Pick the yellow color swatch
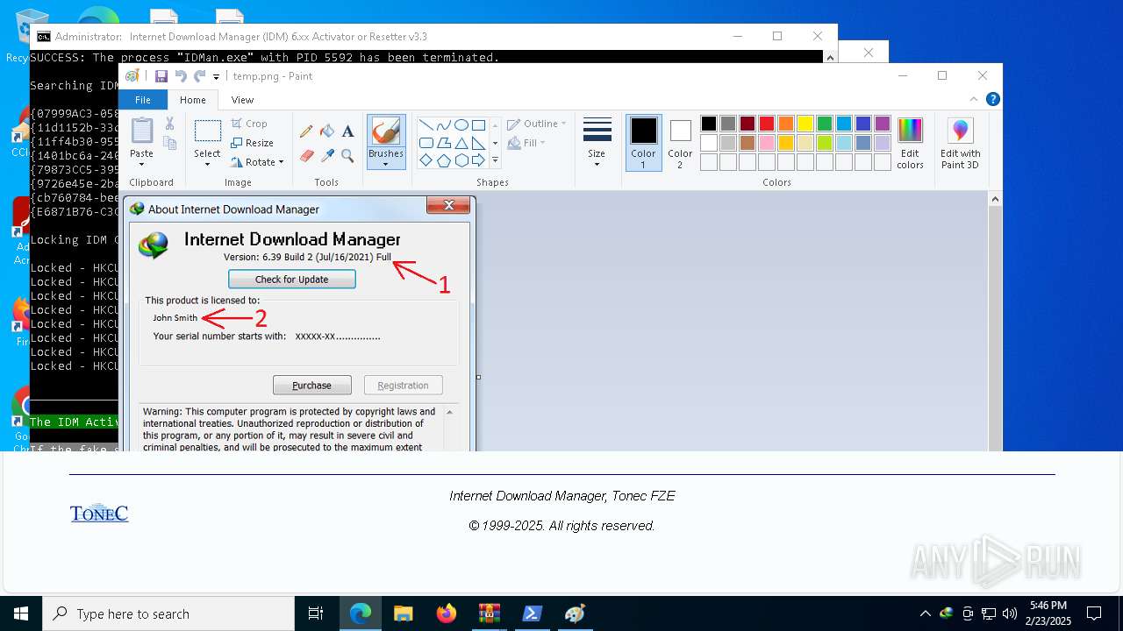This screenshot has height=631, width=1123. click(x=805, y=124)
